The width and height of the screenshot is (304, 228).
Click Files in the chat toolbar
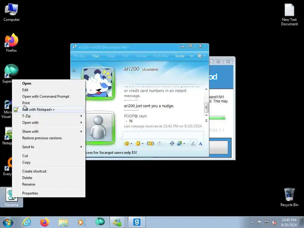coord(96,56)
